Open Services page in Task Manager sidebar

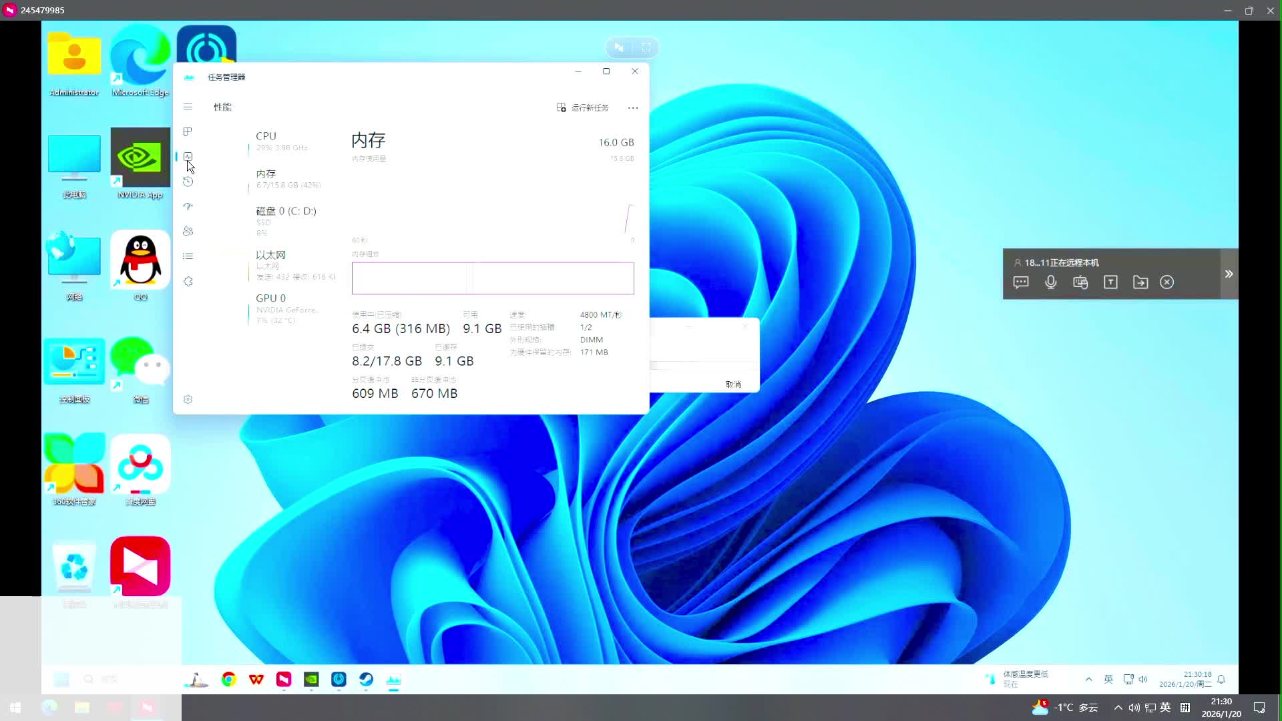pyautogui.click(x=188, y=282)
